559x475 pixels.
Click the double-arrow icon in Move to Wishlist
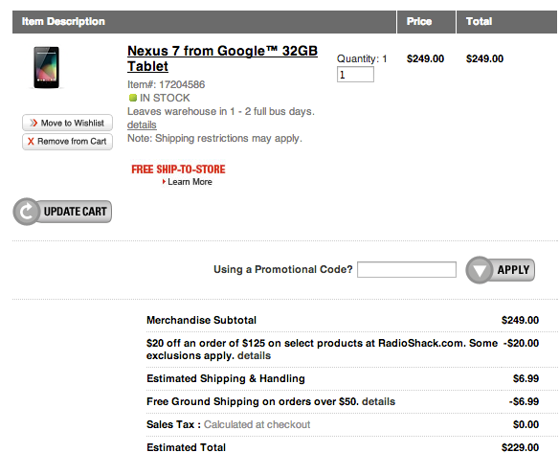coord(34,123)
